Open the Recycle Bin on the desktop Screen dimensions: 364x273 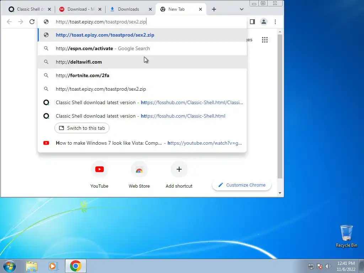[x=346, y=236]
